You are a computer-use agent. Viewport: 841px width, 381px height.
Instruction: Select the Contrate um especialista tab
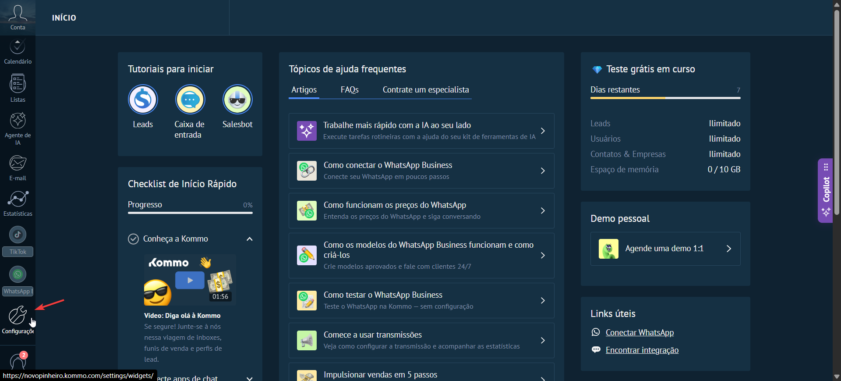coord(425,90)
